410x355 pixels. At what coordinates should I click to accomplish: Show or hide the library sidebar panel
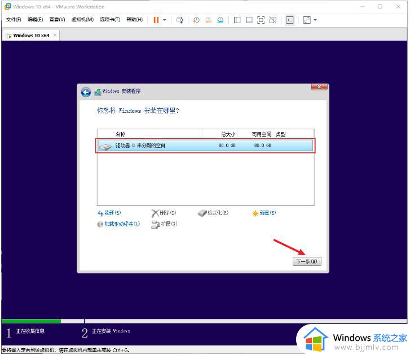(237, 20)
